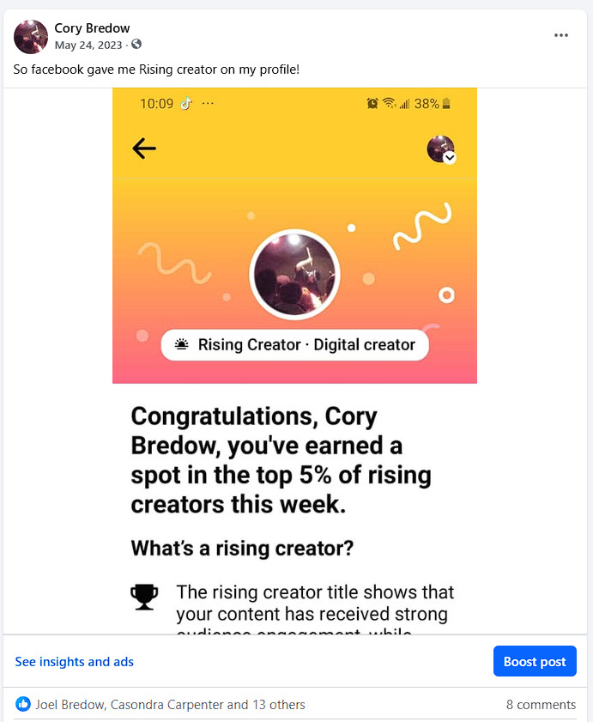Click the 'What's a rising creator?' heading
Viewport: 593px width, 722px height.
243,547
